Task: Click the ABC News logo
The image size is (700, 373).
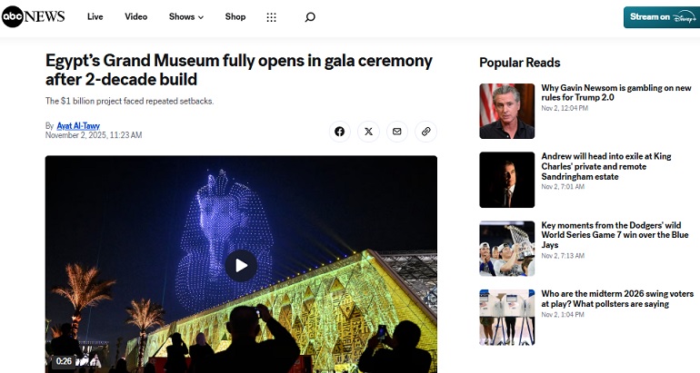Action: [x=34, y=17]
